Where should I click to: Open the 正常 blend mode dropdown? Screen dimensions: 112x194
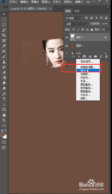(76, 24)
